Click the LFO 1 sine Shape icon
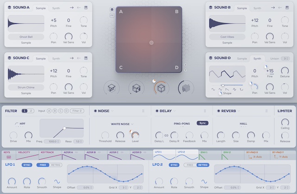The width and height of the screenshot is (297, 194). pos(57,181)
